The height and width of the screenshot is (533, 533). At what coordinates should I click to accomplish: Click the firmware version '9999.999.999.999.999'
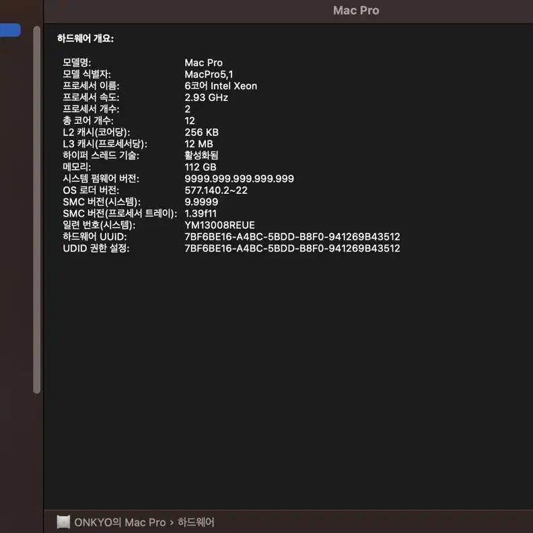click(240, 178)
